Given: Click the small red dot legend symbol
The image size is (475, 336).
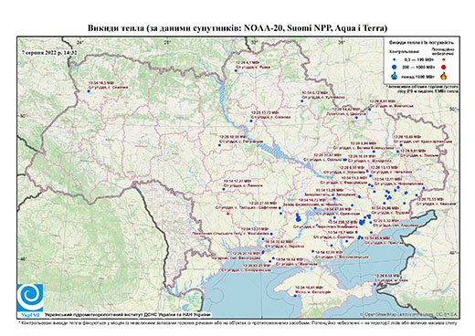Looking at the screenshot, I should (443, 59).
